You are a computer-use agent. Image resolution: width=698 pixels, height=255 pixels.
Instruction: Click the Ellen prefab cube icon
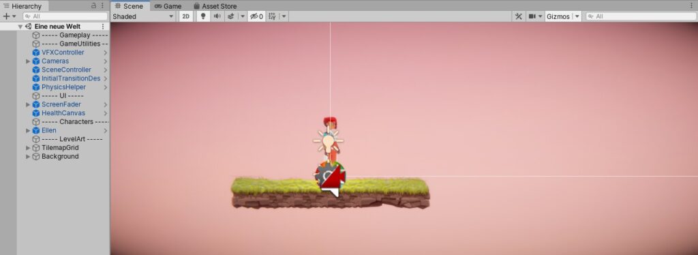coord(36,130)
